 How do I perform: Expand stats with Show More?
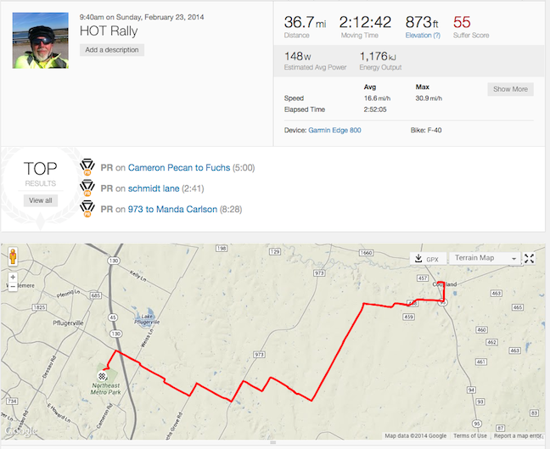click(510, 89)
